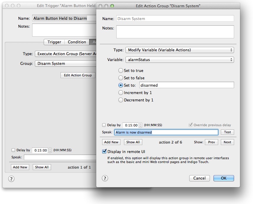253x204 pixels.
Task: Open Group dropdown 'Disarm System'
Action: coord(66,63)
